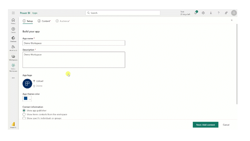Expand the App theme color dropdown

(x=27, y=99)
